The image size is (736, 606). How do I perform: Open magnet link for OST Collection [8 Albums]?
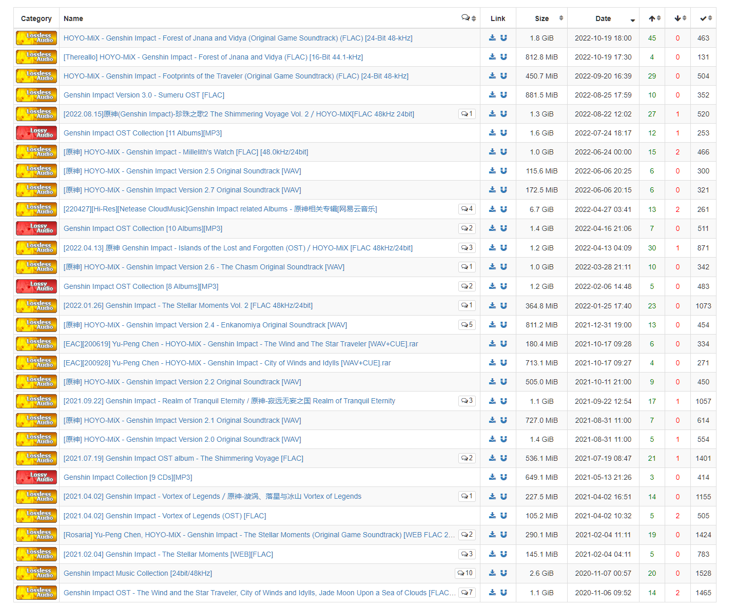503,286
